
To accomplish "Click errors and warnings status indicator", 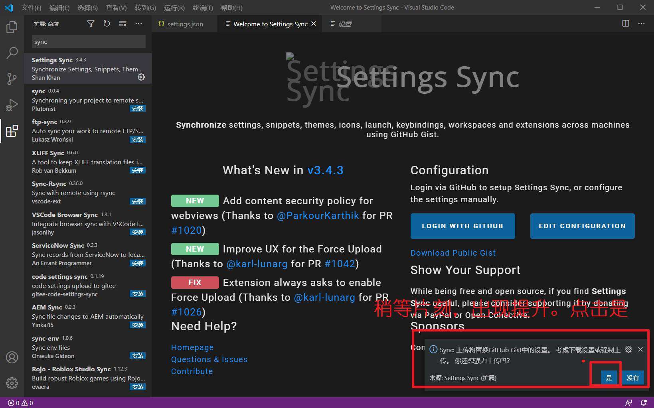I will pos(20,403).
